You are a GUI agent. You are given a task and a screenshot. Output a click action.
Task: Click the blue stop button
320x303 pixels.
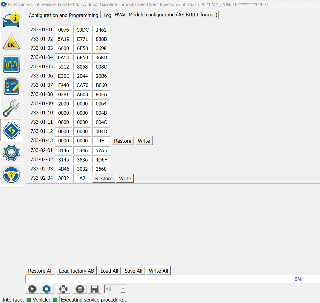point(47,289)
